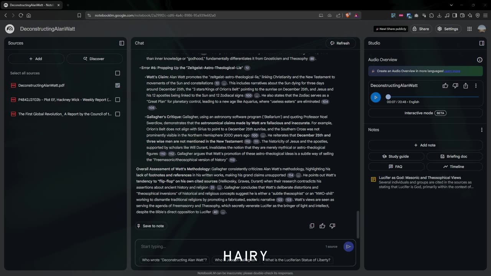Discover new sources

click(x=94, y=59)
